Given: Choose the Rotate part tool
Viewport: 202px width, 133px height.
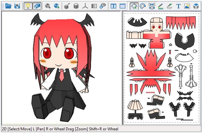Looking at the screenshot, I should pyautogui.click(x=143, y=6).
